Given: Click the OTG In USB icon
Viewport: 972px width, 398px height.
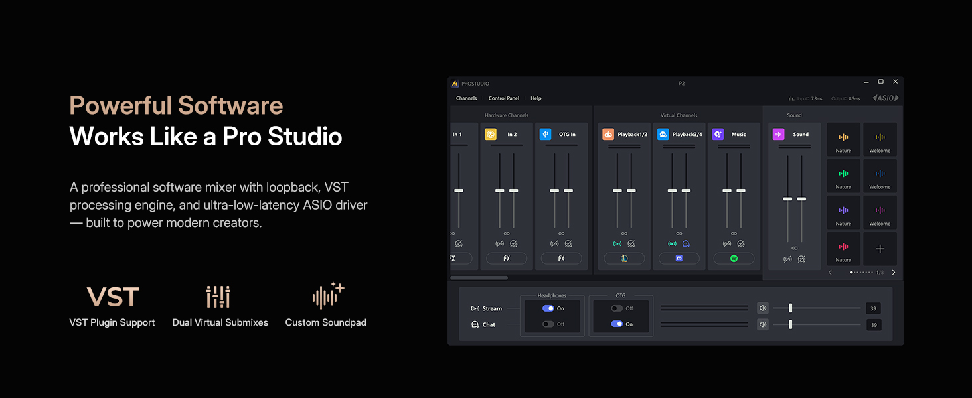Looking at the screenshot, I should coord(545,134).
